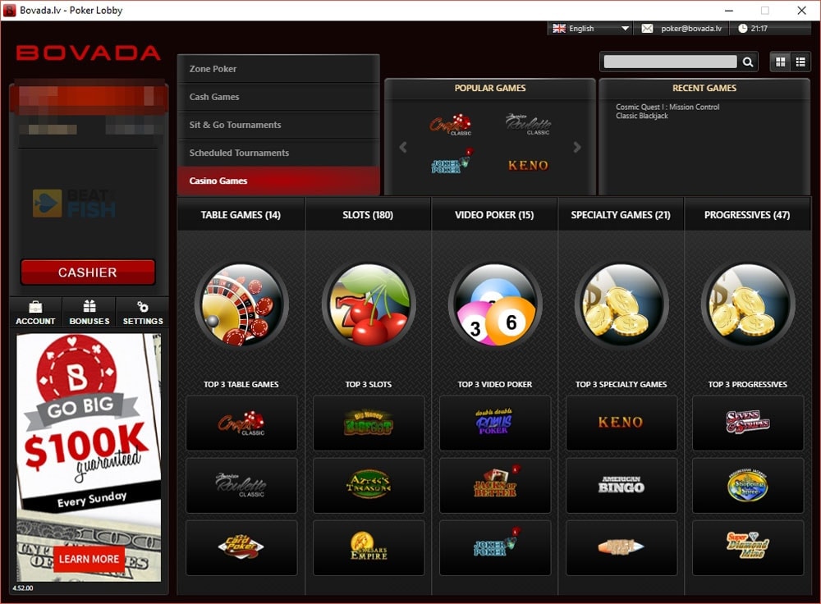Click LEARN MORE on the promotion banner

(x=87, y=559)
